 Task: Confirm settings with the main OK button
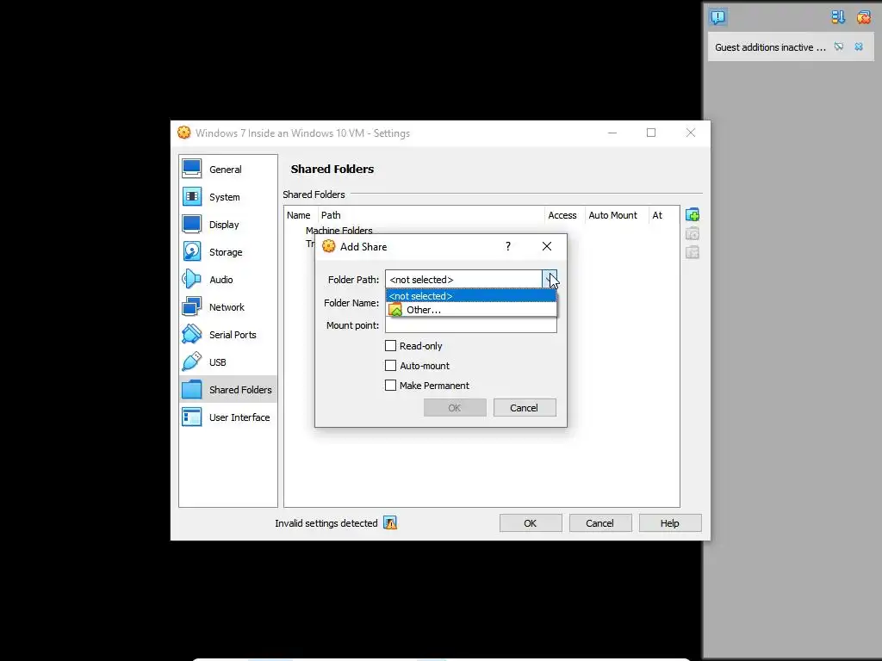531,522
